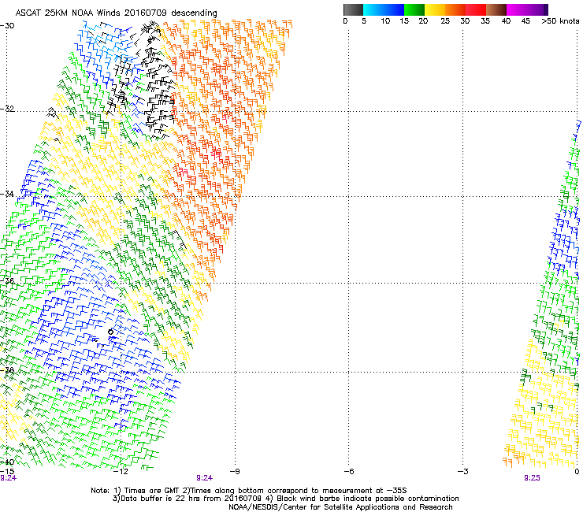
Task: Click the -34 latitude axis label
Action: click(7, 194)
